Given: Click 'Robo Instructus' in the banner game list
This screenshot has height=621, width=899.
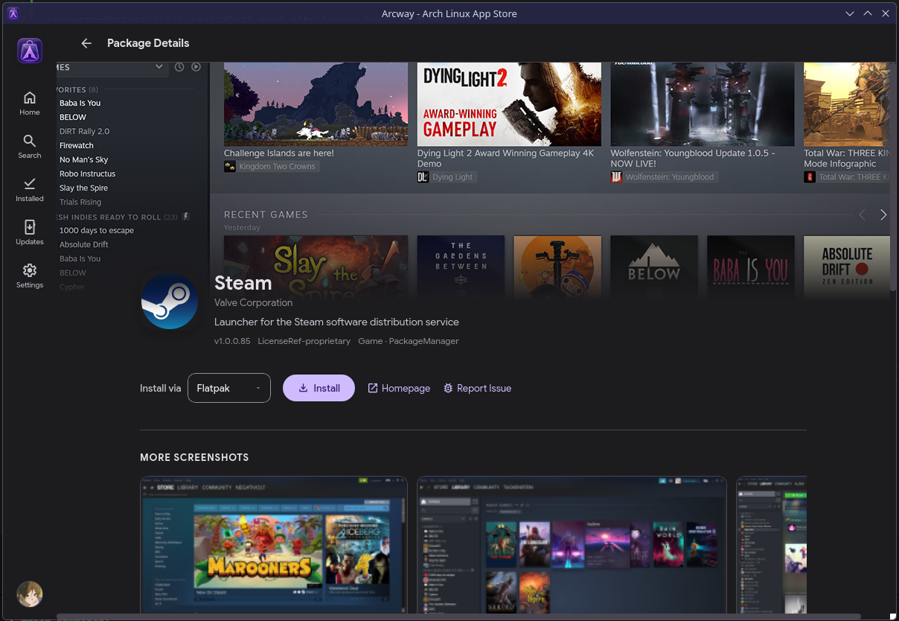Looking at the screenshot, I should point(87,173).
